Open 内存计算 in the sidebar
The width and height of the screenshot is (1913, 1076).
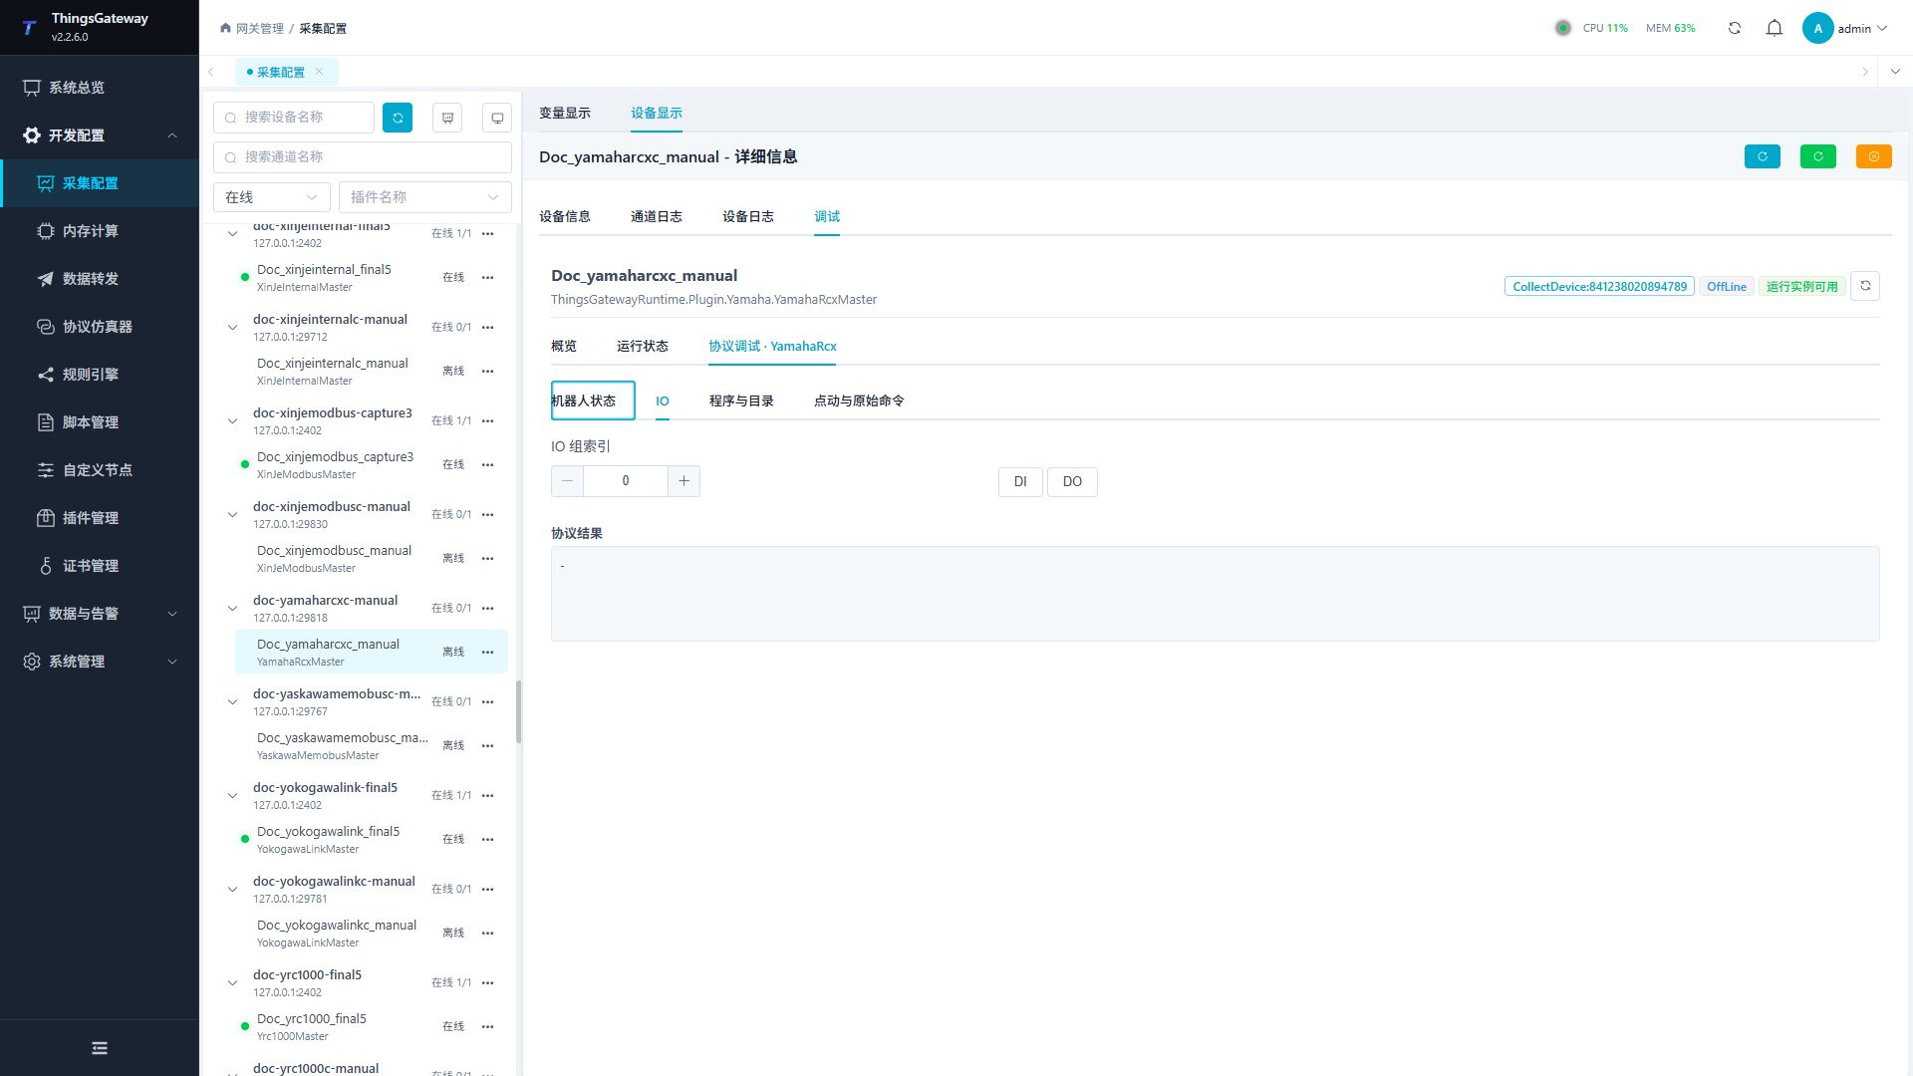click(x=100, y=231)
